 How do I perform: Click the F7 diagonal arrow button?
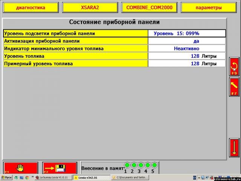[x=234, y=87]
